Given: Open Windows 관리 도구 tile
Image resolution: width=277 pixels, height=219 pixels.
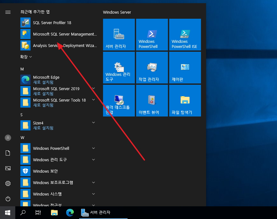Looking at the screenshot, I should point(119,68).
